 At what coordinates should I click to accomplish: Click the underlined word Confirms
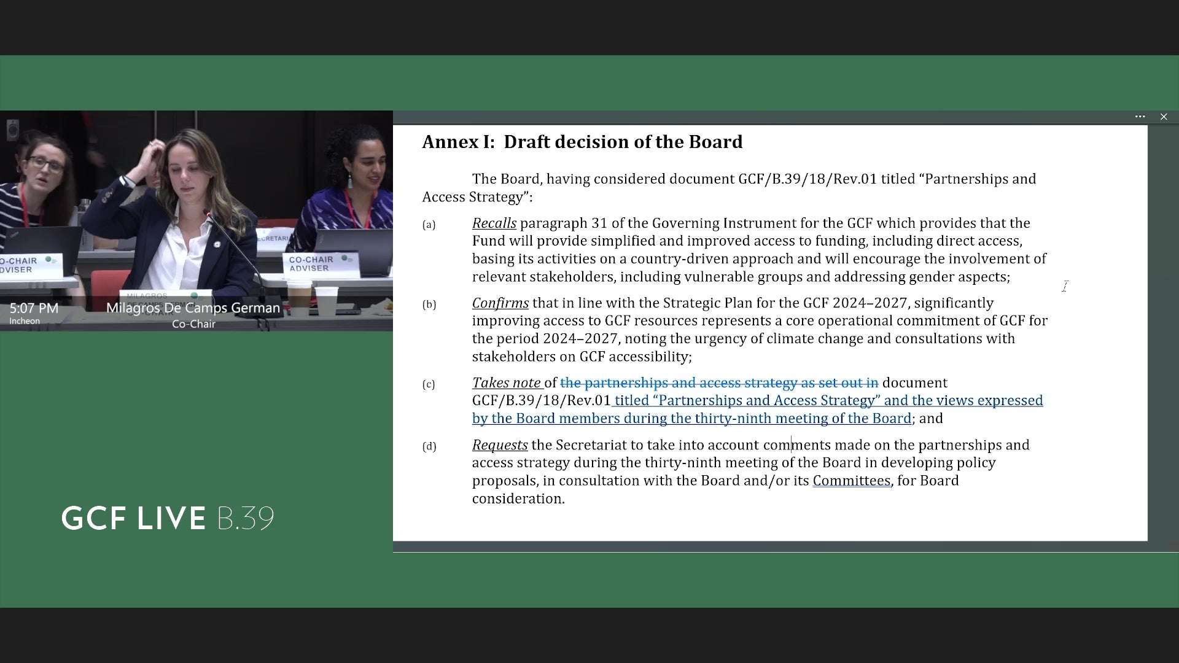pyautogui.click(x=500, y=303)
